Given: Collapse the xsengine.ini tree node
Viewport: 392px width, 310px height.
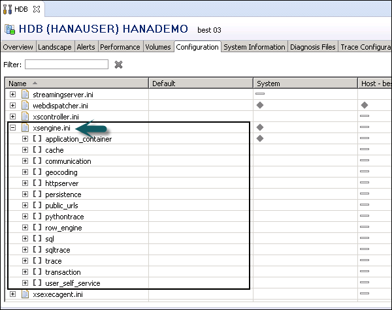Looking at the screenshot, I should [x=12, y=128].
